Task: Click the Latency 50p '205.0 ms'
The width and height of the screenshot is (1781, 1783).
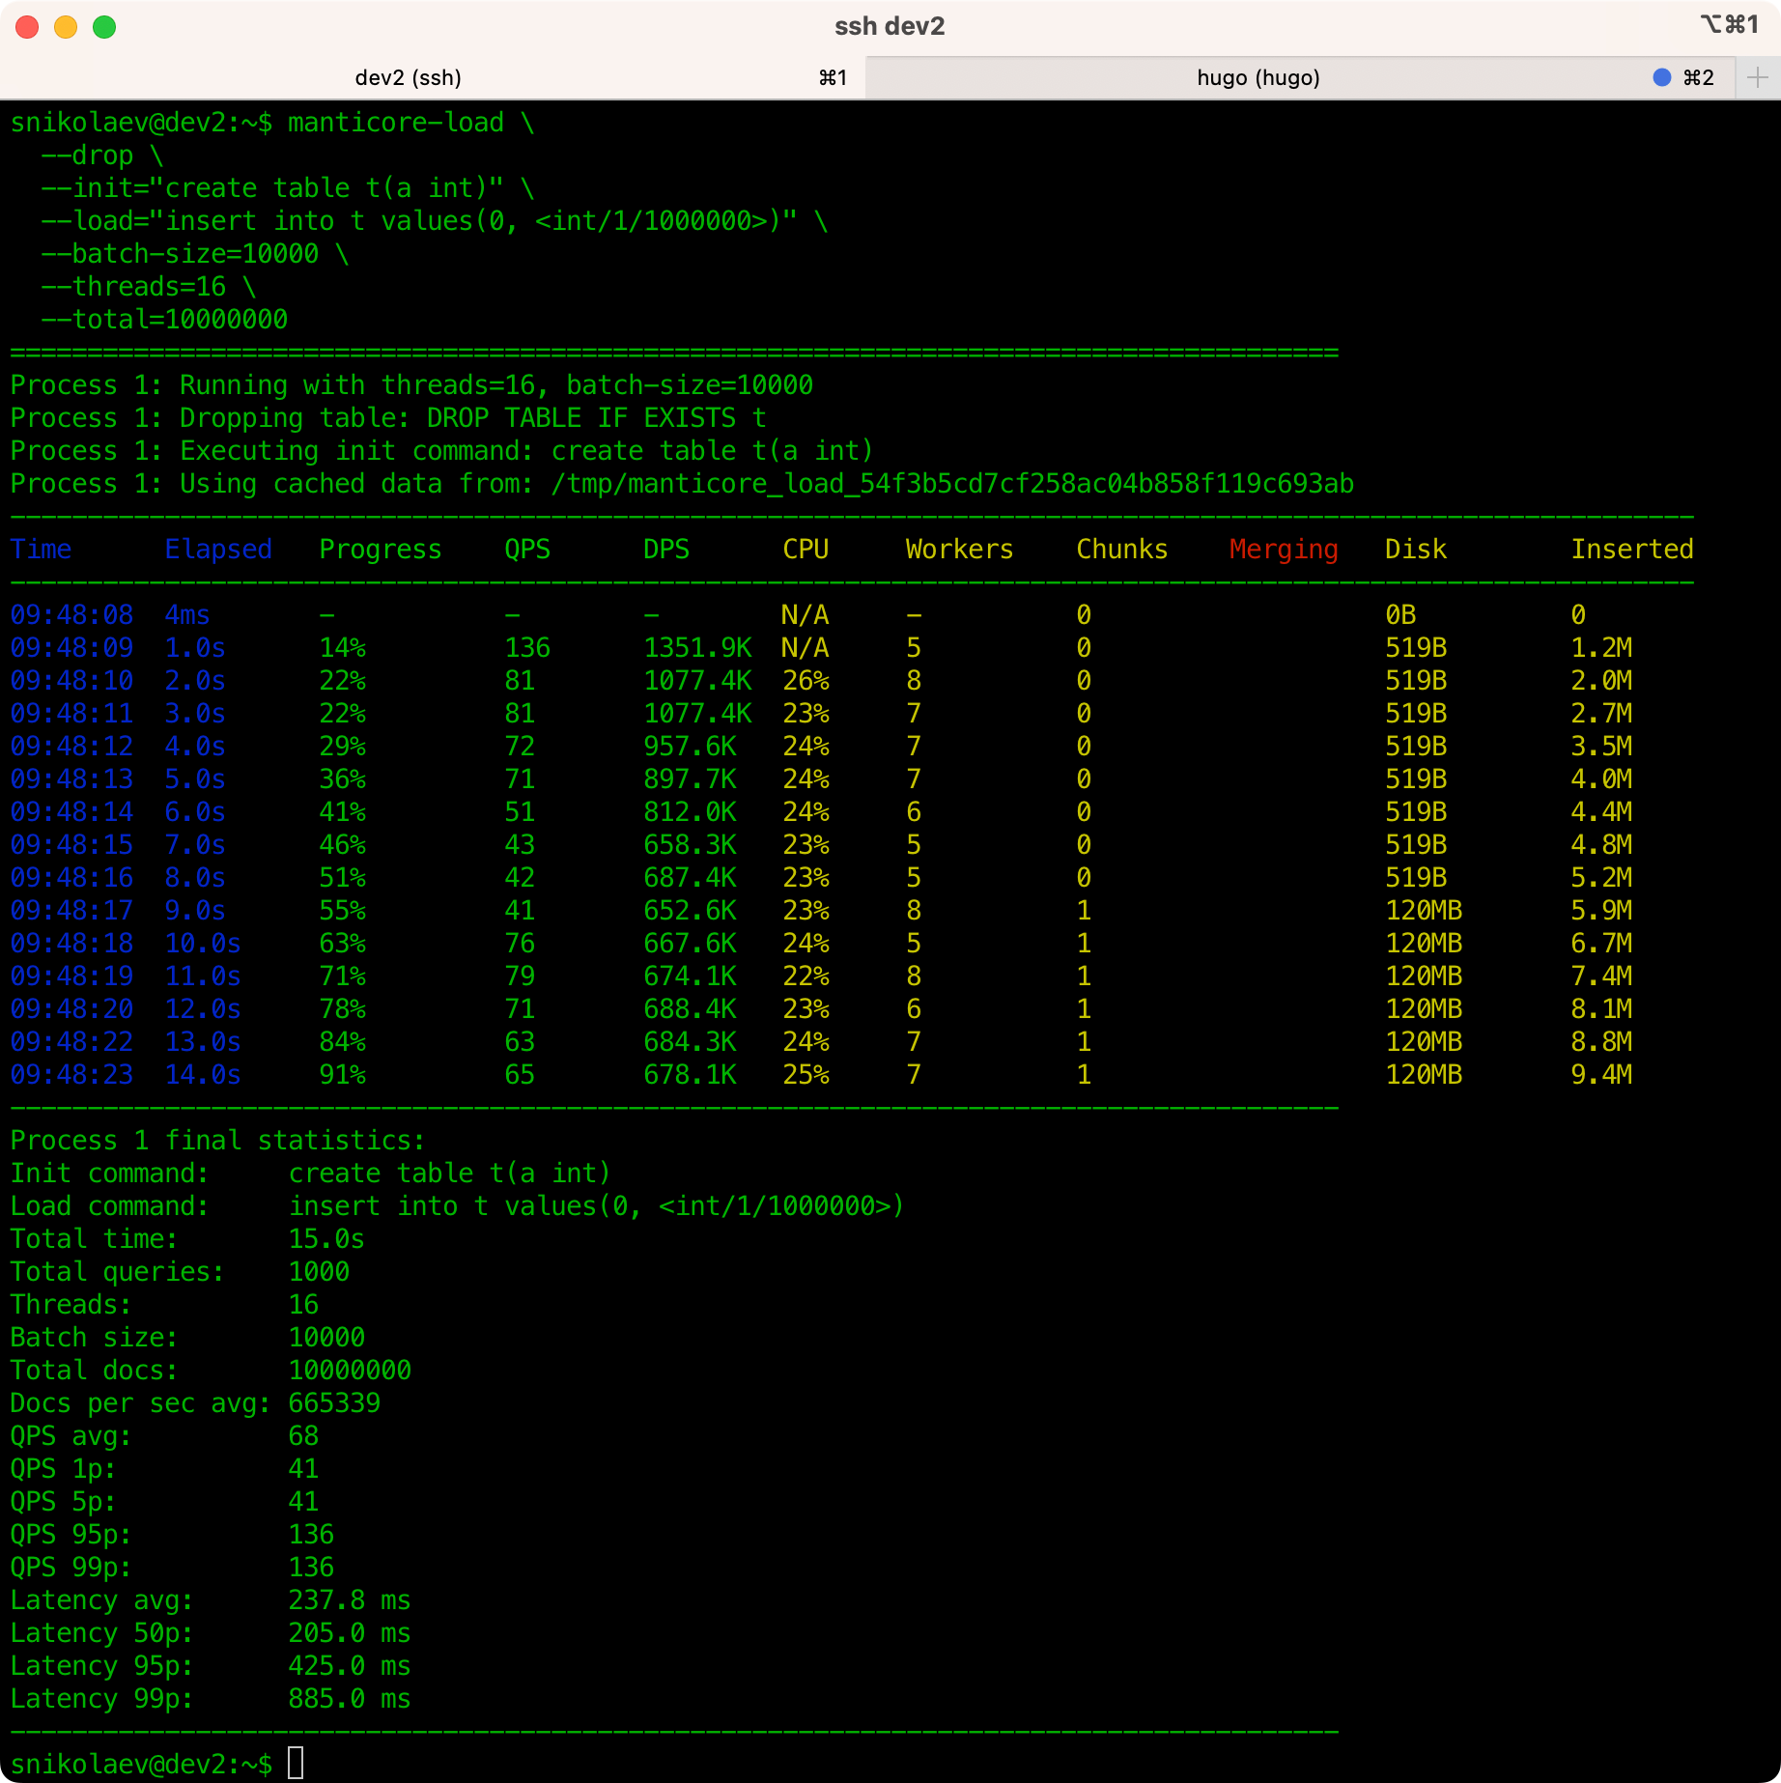Action: tap(350, 1633)
